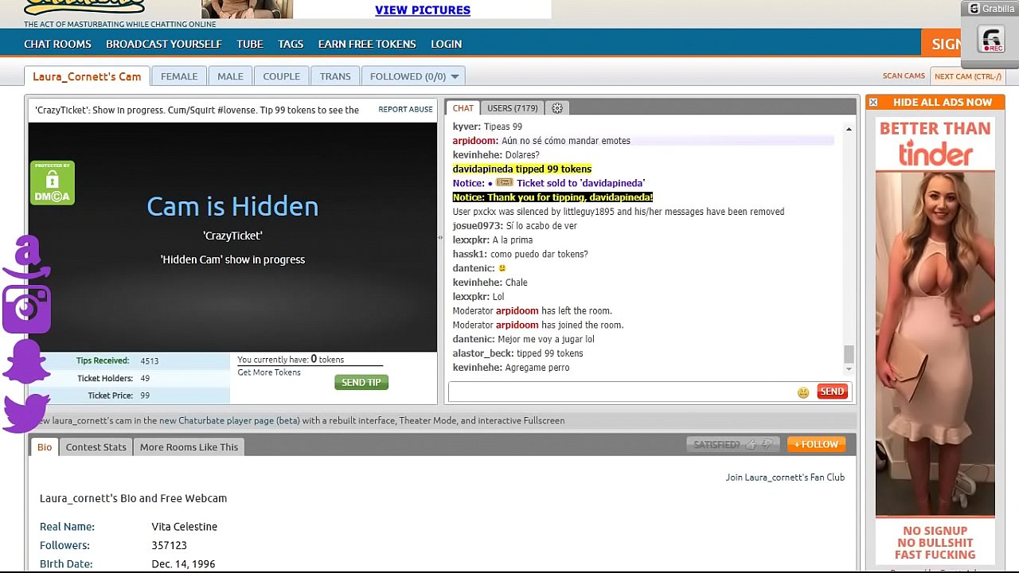Open the emoji picker in chat box
Screen dimensions: 1019x573
pos(802,392)
